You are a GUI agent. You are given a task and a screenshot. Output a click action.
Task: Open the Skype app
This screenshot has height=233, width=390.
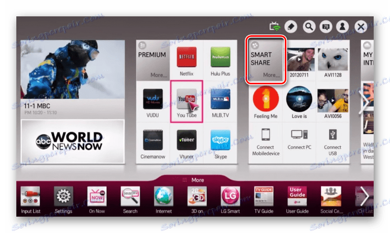coord(220,144)
